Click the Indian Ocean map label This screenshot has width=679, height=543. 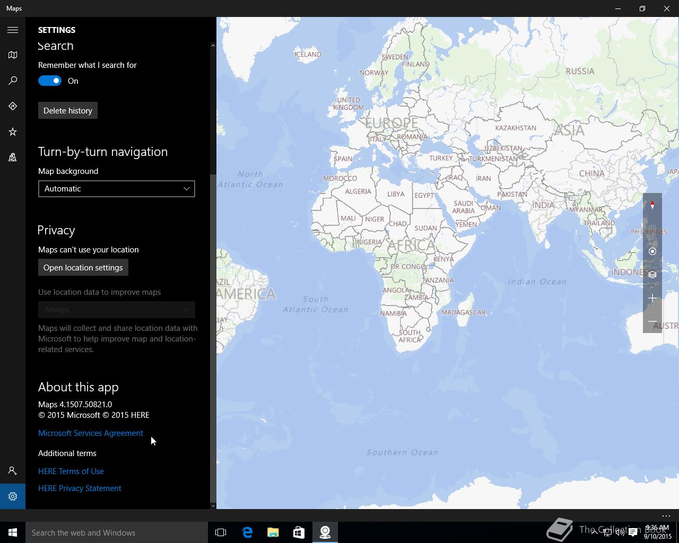[537, 282]
